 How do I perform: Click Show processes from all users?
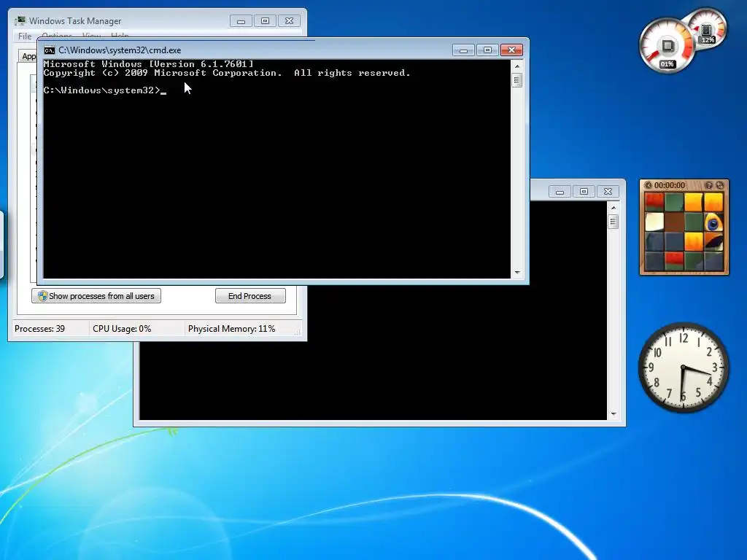point(96,296)
